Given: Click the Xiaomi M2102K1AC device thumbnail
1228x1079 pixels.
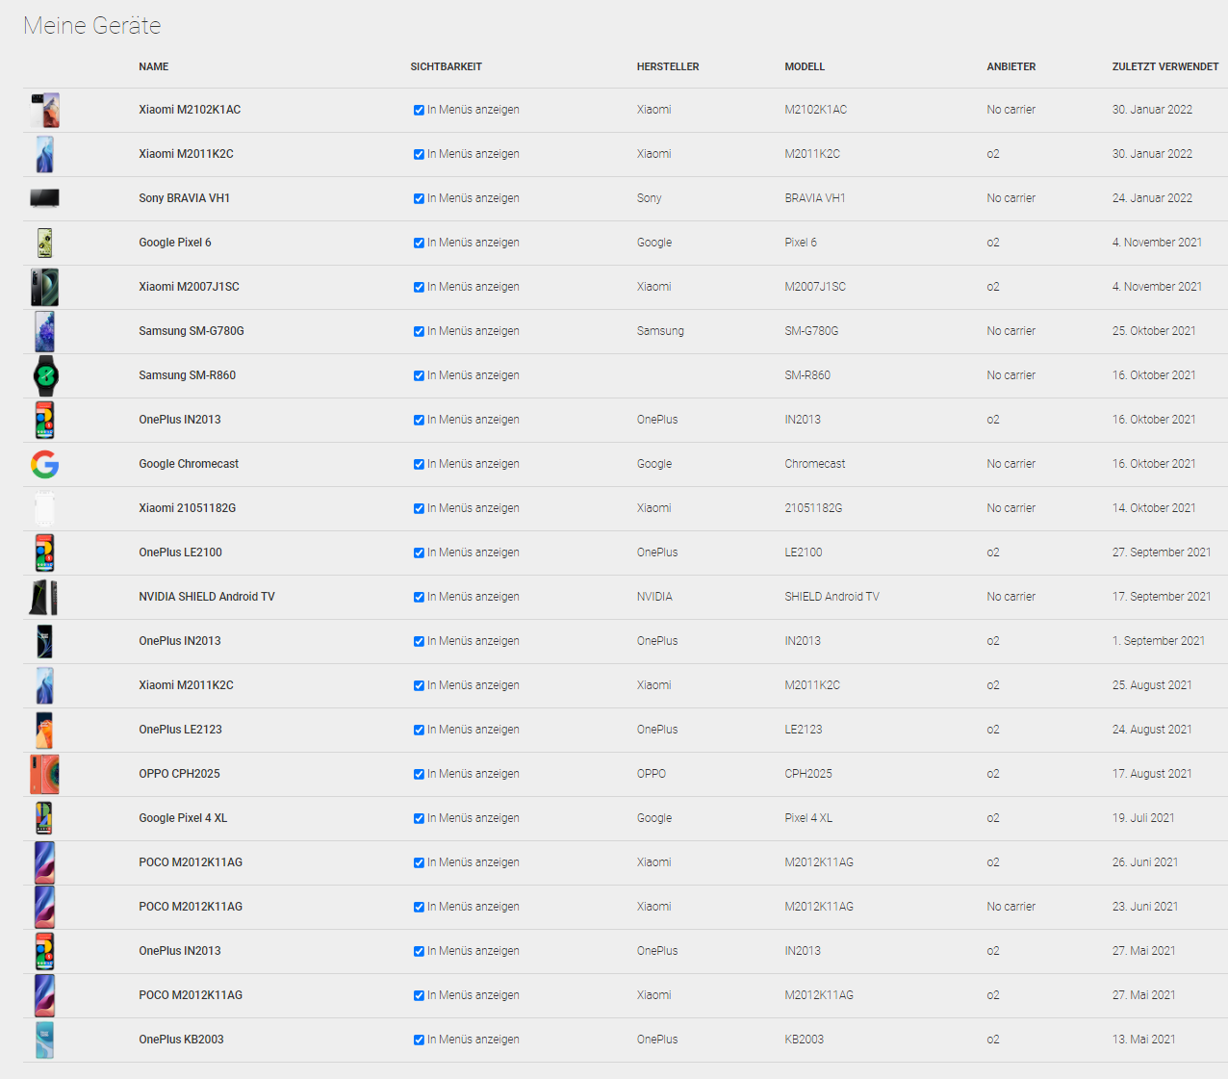Looking at the screenshot, I should pyautogui.click(x=45, y=110).
